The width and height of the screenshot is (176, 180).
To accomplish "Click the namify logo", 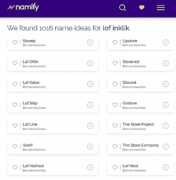I will [23, 7].
